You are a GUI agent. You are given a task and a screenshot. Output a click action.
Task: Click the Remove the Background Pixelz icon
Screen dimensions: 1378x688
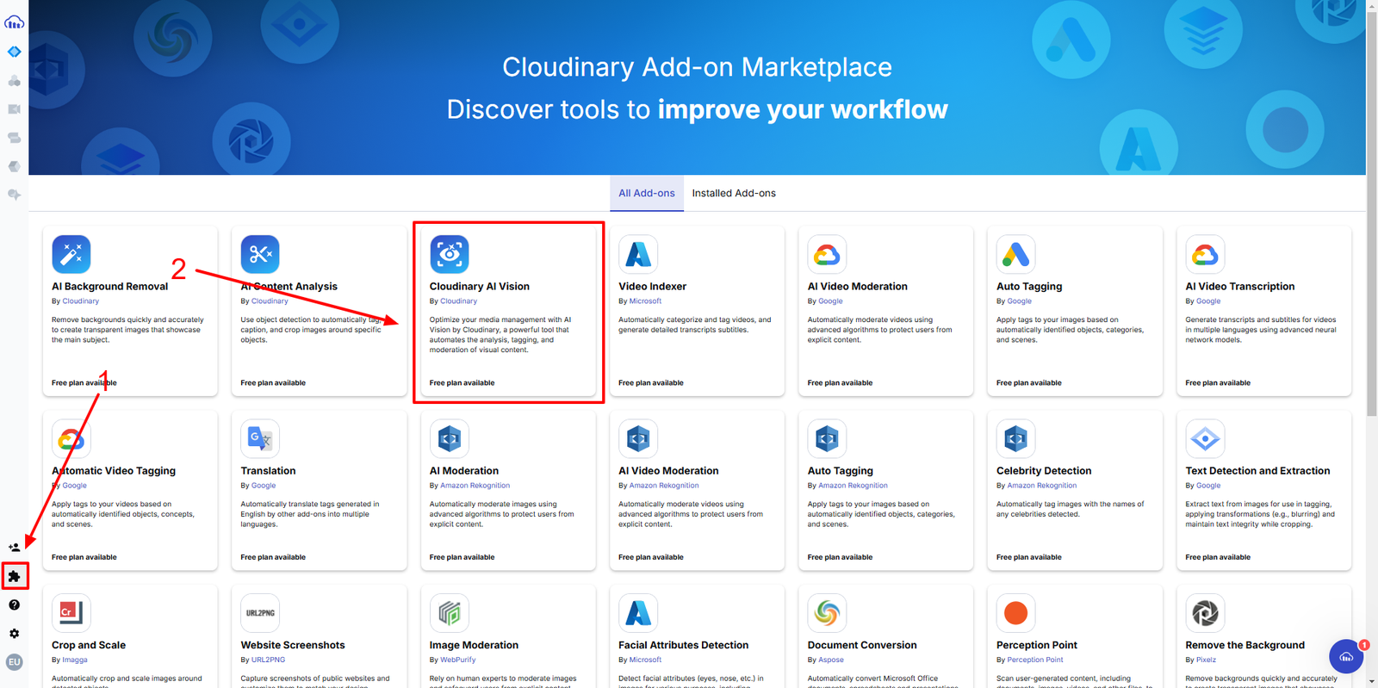[x=1205, y=612]
